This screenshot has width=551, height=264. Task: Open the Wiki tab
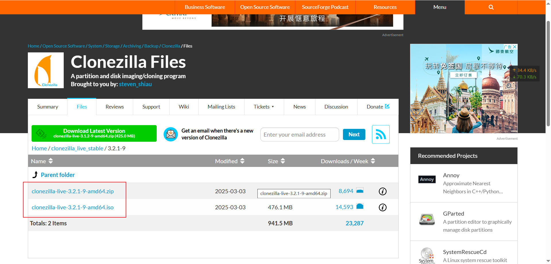pyautogui.click(x=184, y=107)
